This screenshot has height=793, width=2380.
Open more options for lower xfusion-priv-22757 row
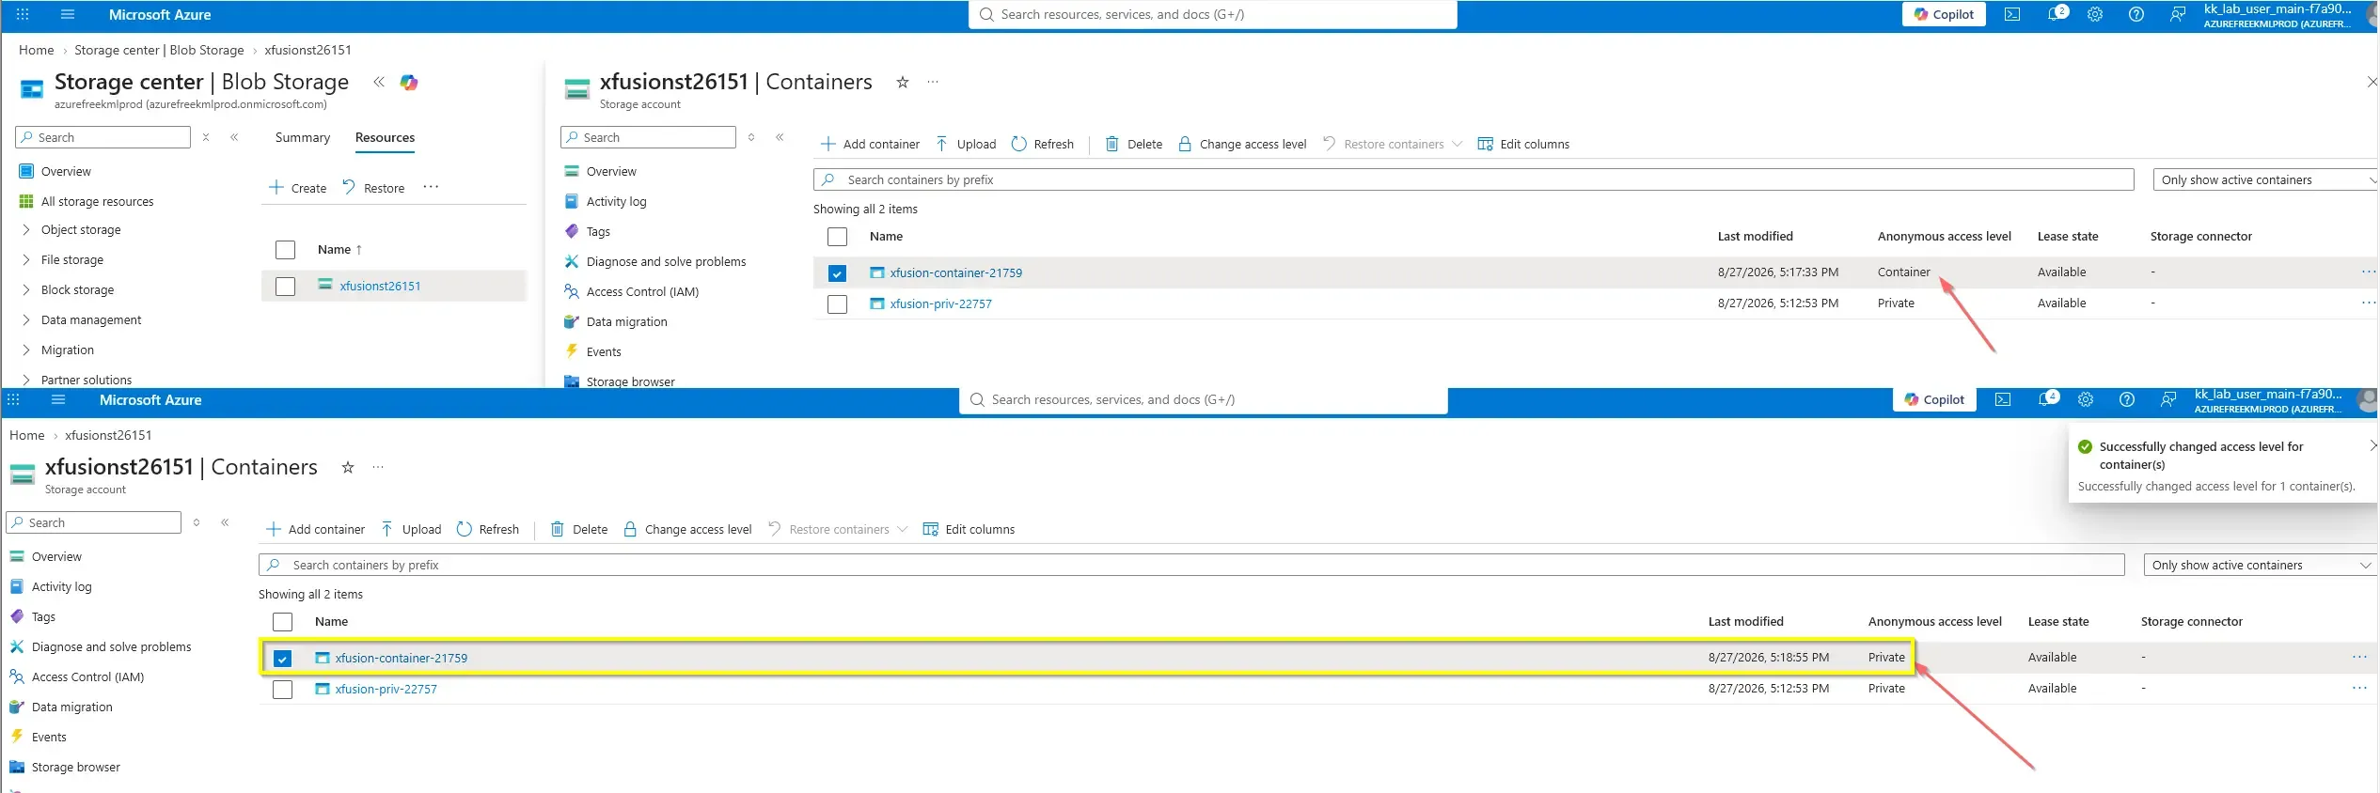click(2359, 689)
